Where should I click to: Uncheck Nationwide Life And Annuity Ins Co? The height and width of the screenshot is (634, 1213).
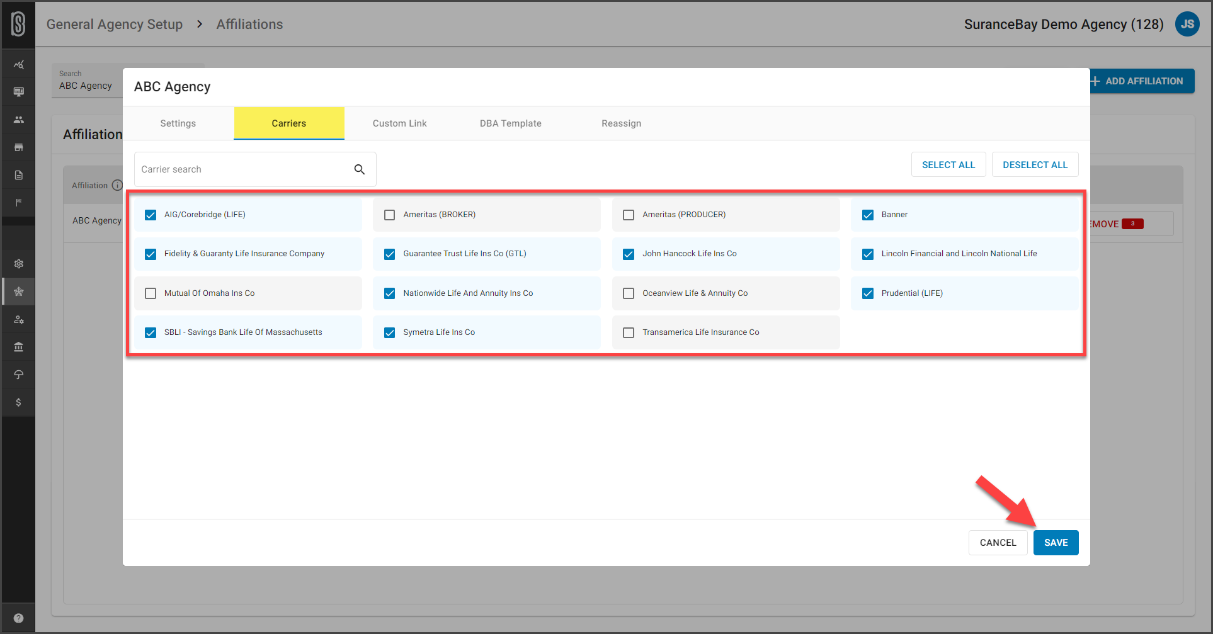point(390,293)
